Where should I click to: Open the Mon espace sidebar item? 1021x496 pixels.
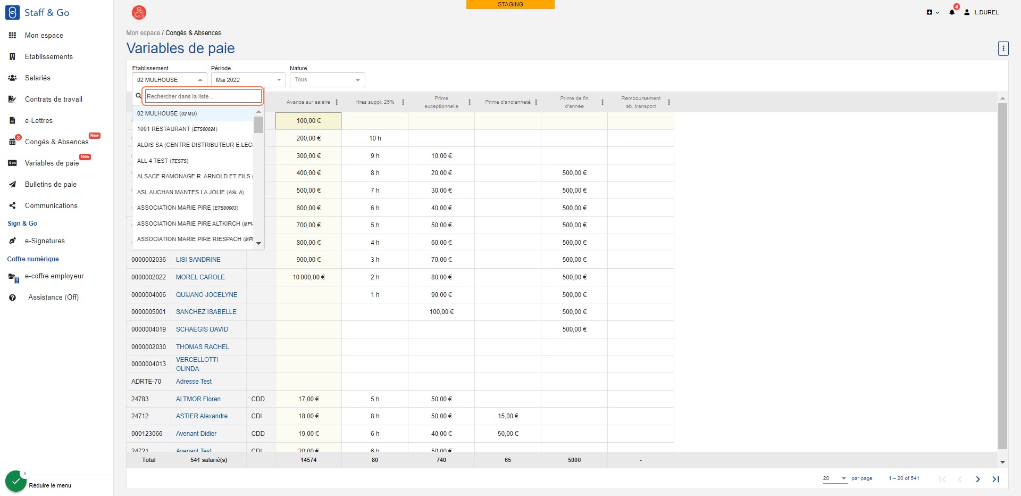click(44, 36)
